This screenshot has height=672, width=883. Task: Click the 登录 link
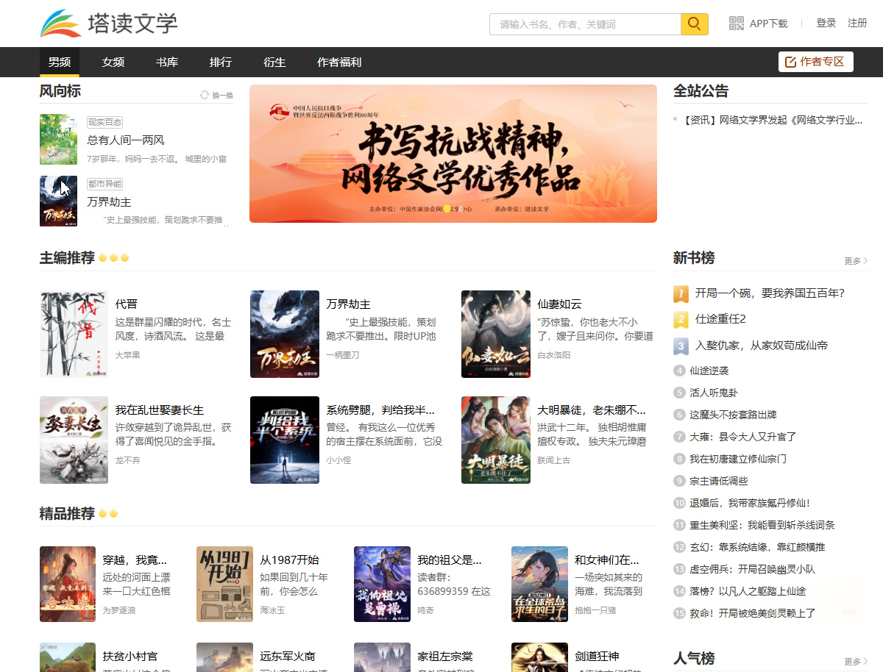[826, 24]
